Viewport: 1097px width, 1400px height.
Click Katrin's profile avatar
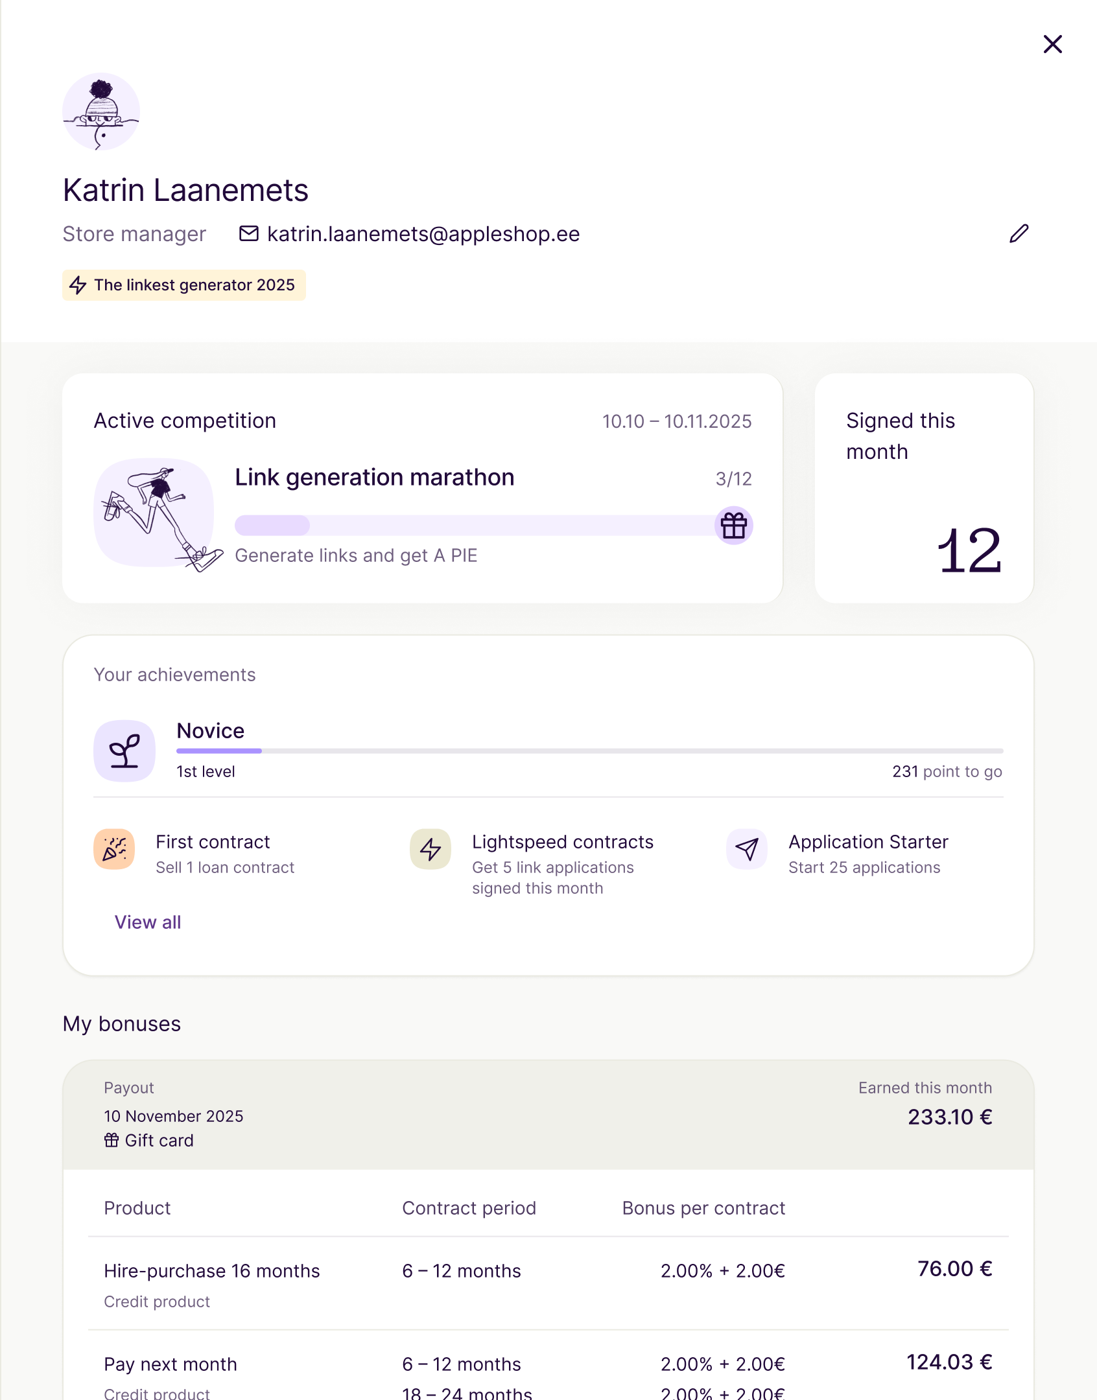pos(101,111)
